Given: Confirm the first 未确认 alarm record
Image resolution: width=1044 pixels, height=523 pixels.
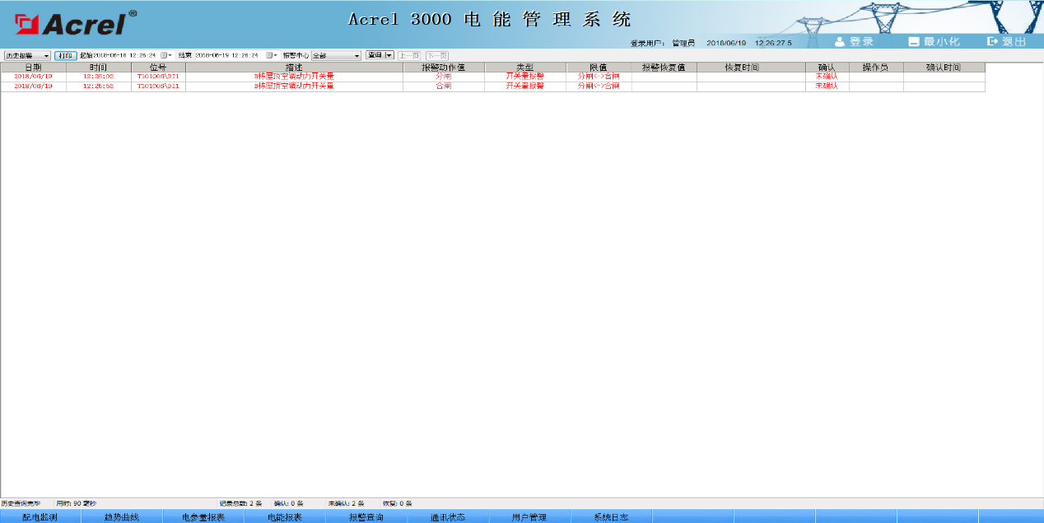Looking at the screenshot, I should coord(826,76).
